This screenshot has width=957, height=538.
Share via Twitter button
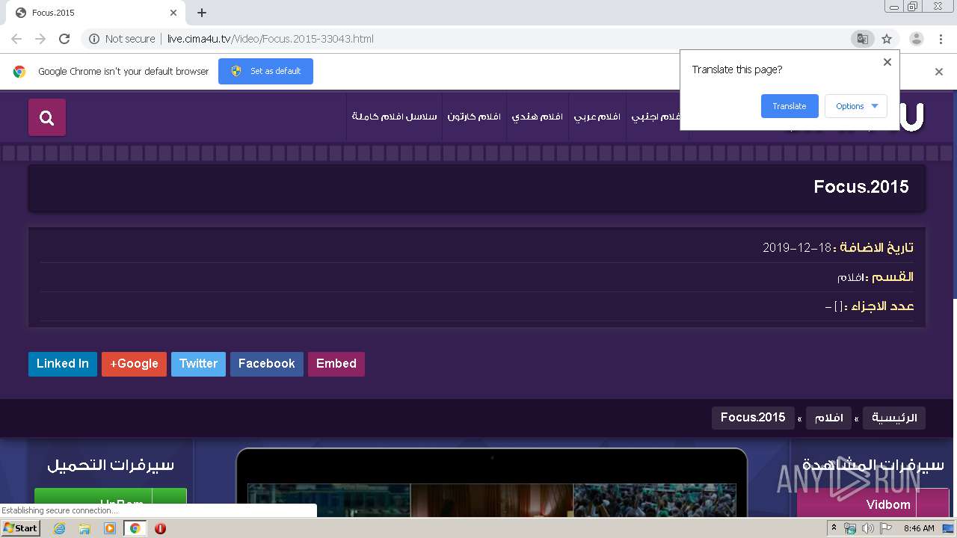coord(198,364)
